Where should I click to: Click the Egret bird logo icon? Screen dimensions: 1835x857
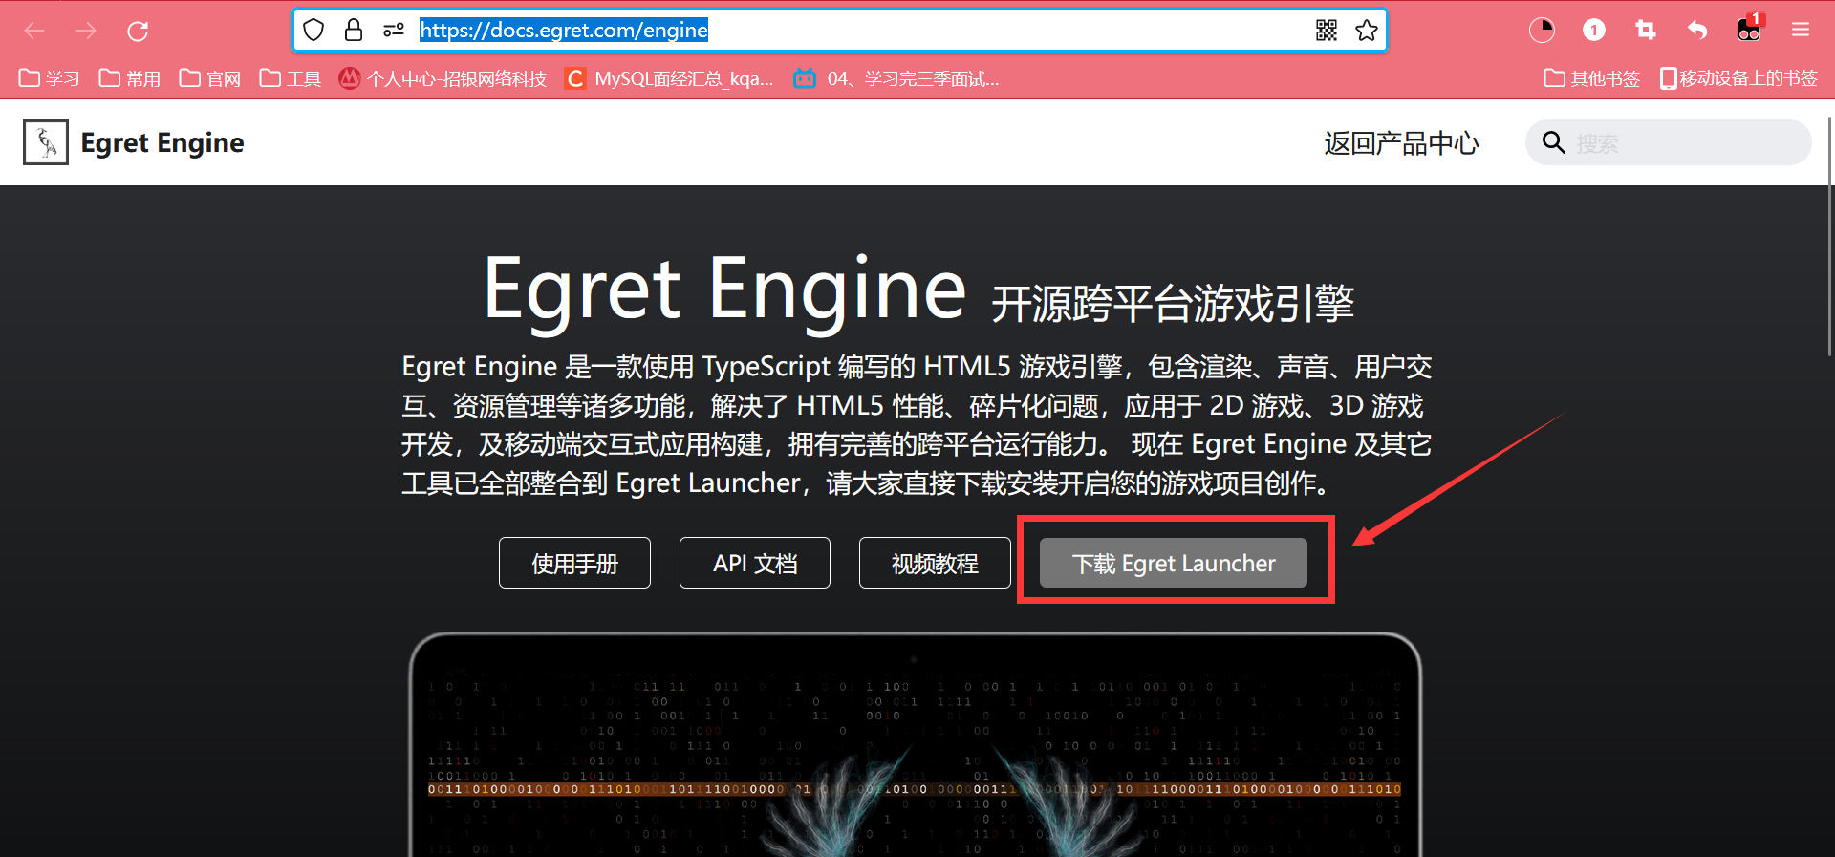46,142
